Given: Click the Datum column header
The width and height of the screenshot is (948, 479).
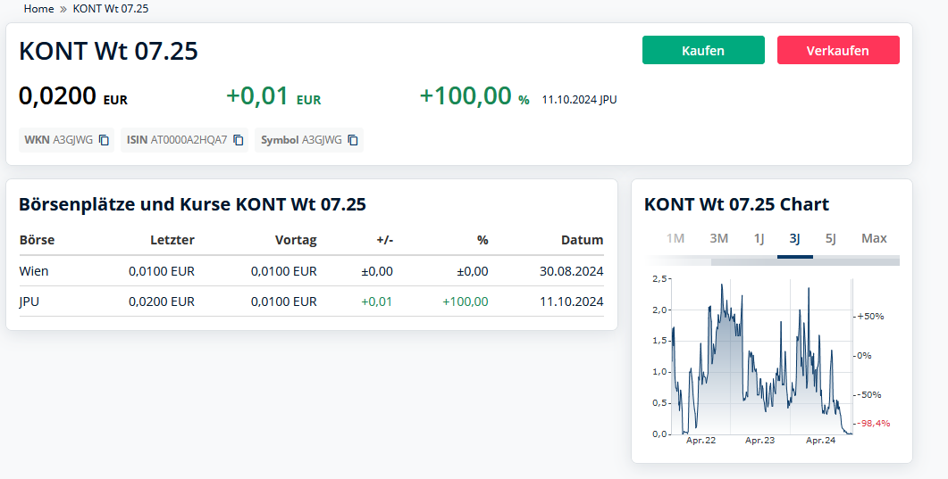Looking at the screenshot, I should coord(582,240).
